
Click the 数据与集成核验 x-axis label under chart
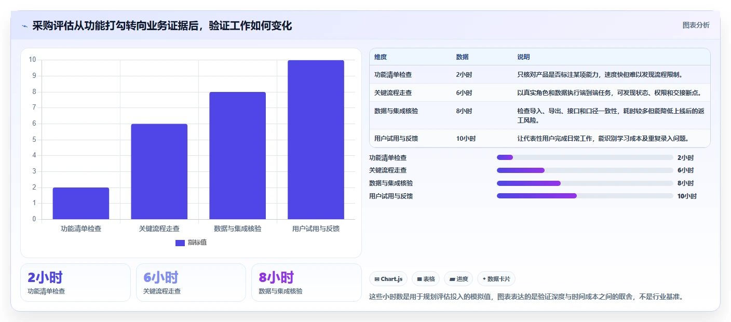238,229
